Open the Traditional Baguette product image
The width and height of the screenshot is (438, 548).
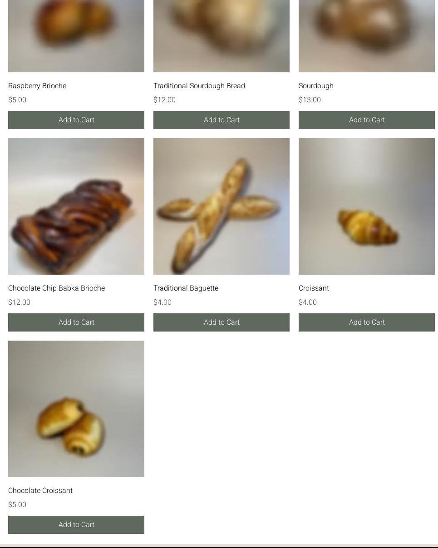tap(221, 206)
